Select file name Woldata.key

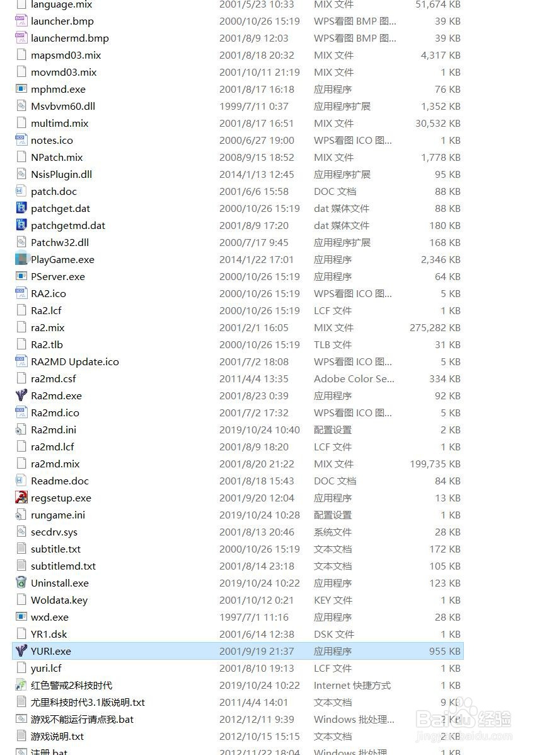point(59,600)
